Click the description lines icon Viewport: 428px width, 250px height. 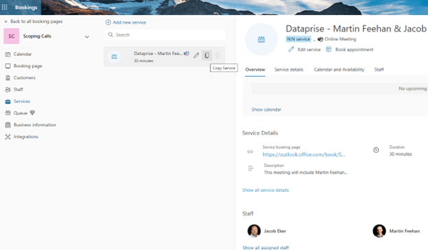250,168
